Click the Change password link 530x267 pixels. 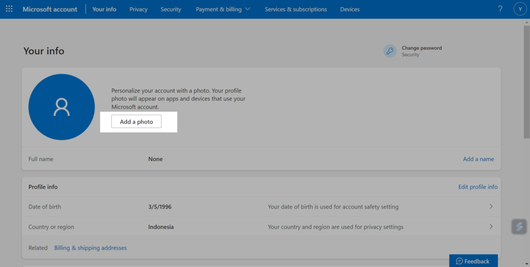click(x=422, y=48)
